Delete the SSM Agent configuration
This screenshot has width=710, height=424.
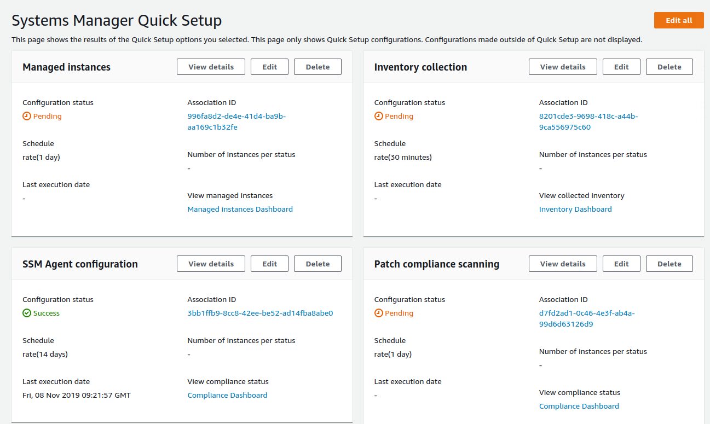(x=318, y=264)
